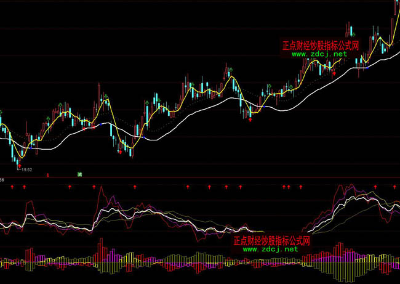400x284 pixels.
Task: Click the leftmost red arrow in the indicator panel
Action: 12,185
